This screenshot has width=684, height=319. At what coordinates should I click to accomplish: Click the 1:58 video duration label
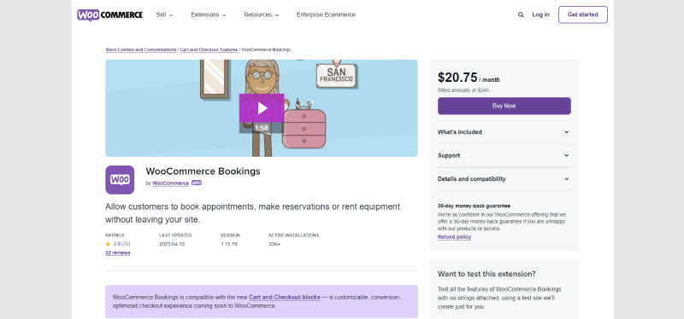(262, 128)
